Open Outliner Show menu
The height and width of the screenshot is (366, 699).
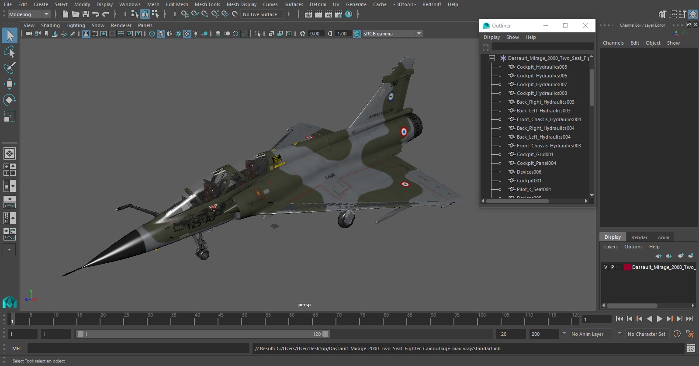coord(512,37)
